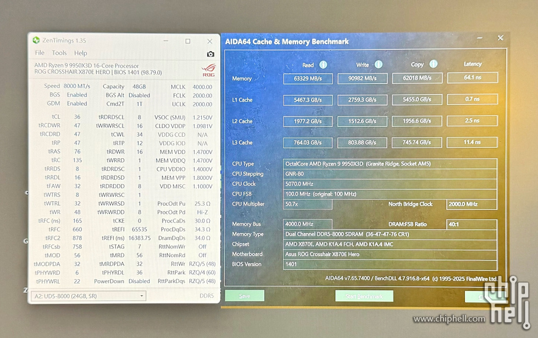The height and width of the screenshot is (338, 538).
Task: Select the Memory Latency value 64.1 ns
Action: tap(472, 77)
